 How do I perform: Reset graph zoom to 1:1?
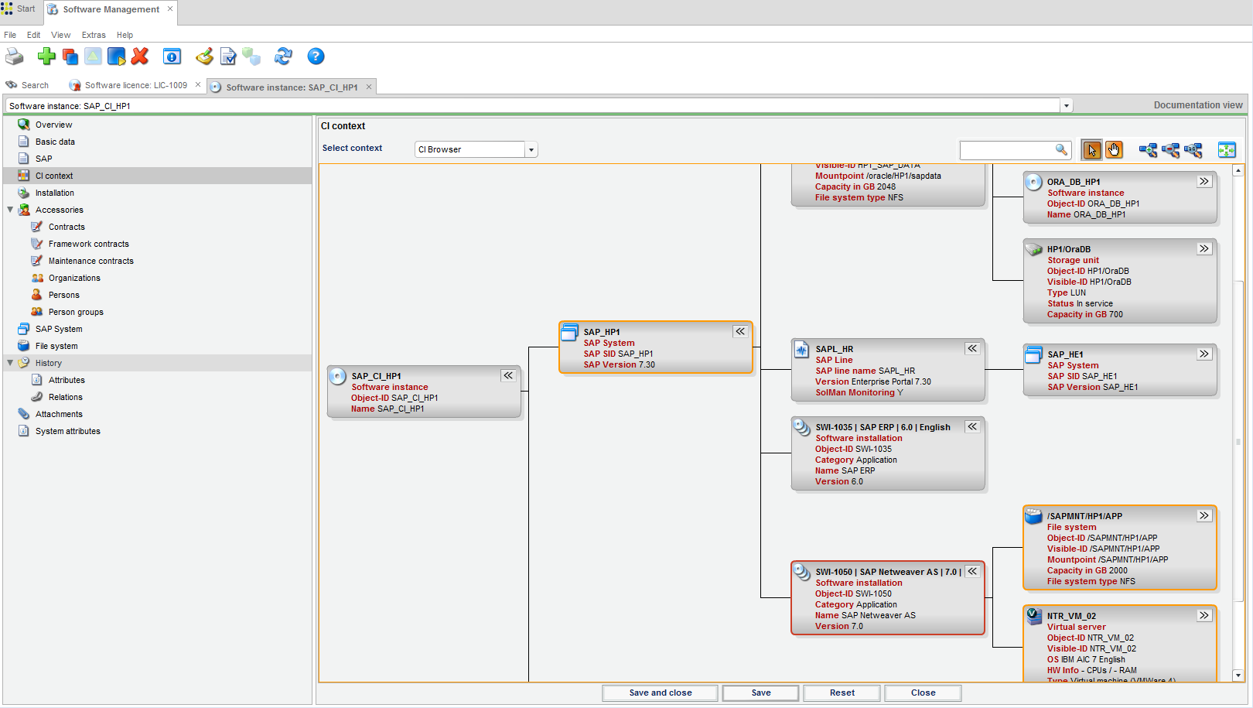[1193, 150]
